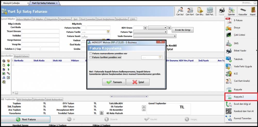
Task: Click blank new document icon
Action: click(4, 65)
